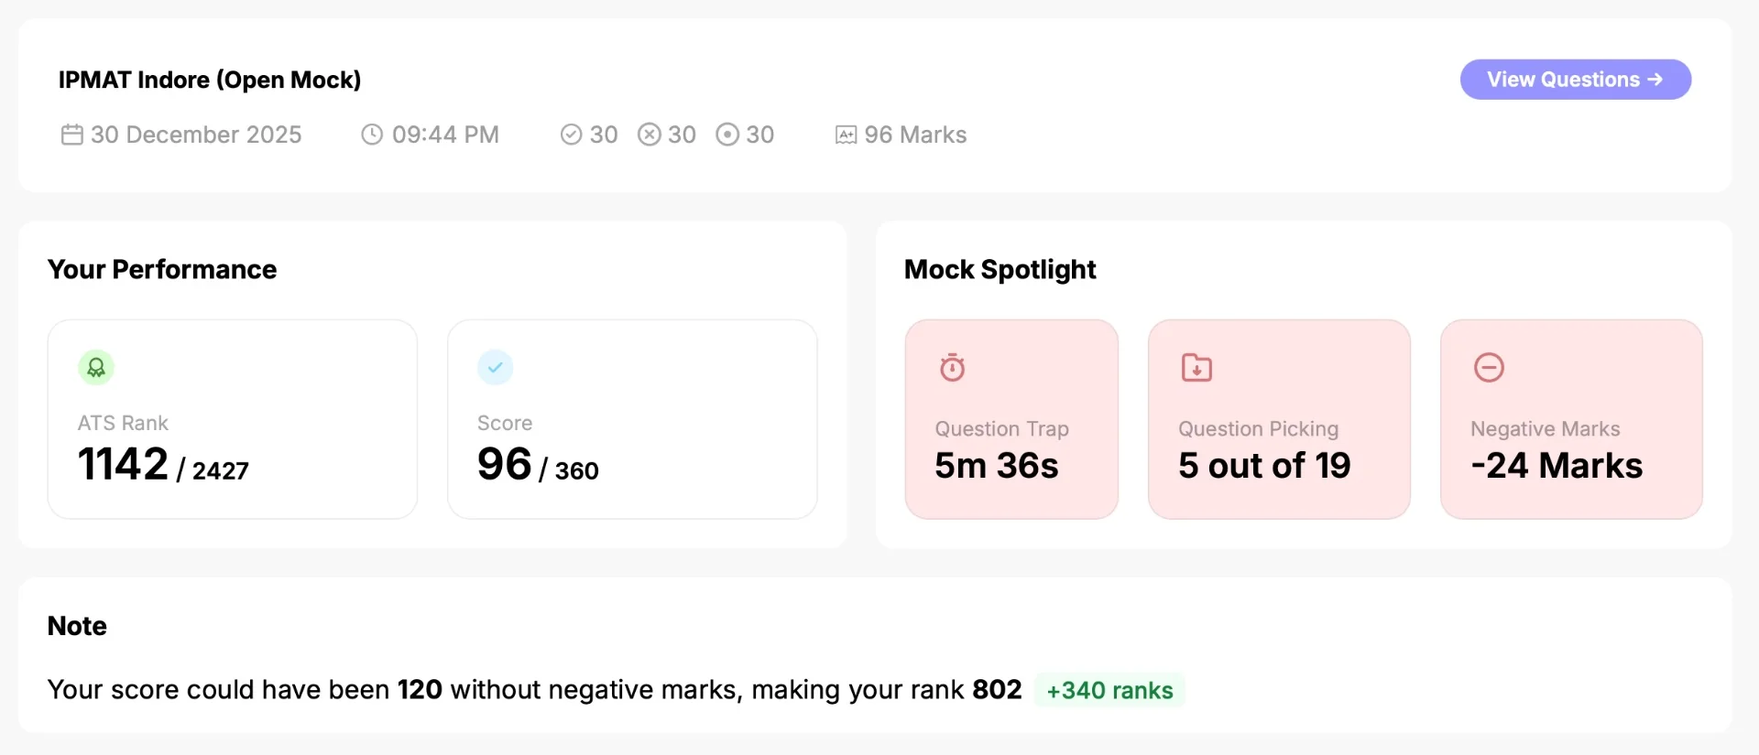Click the +340 ranks green badge
Screen dimensions: 1759x755
1109,690
